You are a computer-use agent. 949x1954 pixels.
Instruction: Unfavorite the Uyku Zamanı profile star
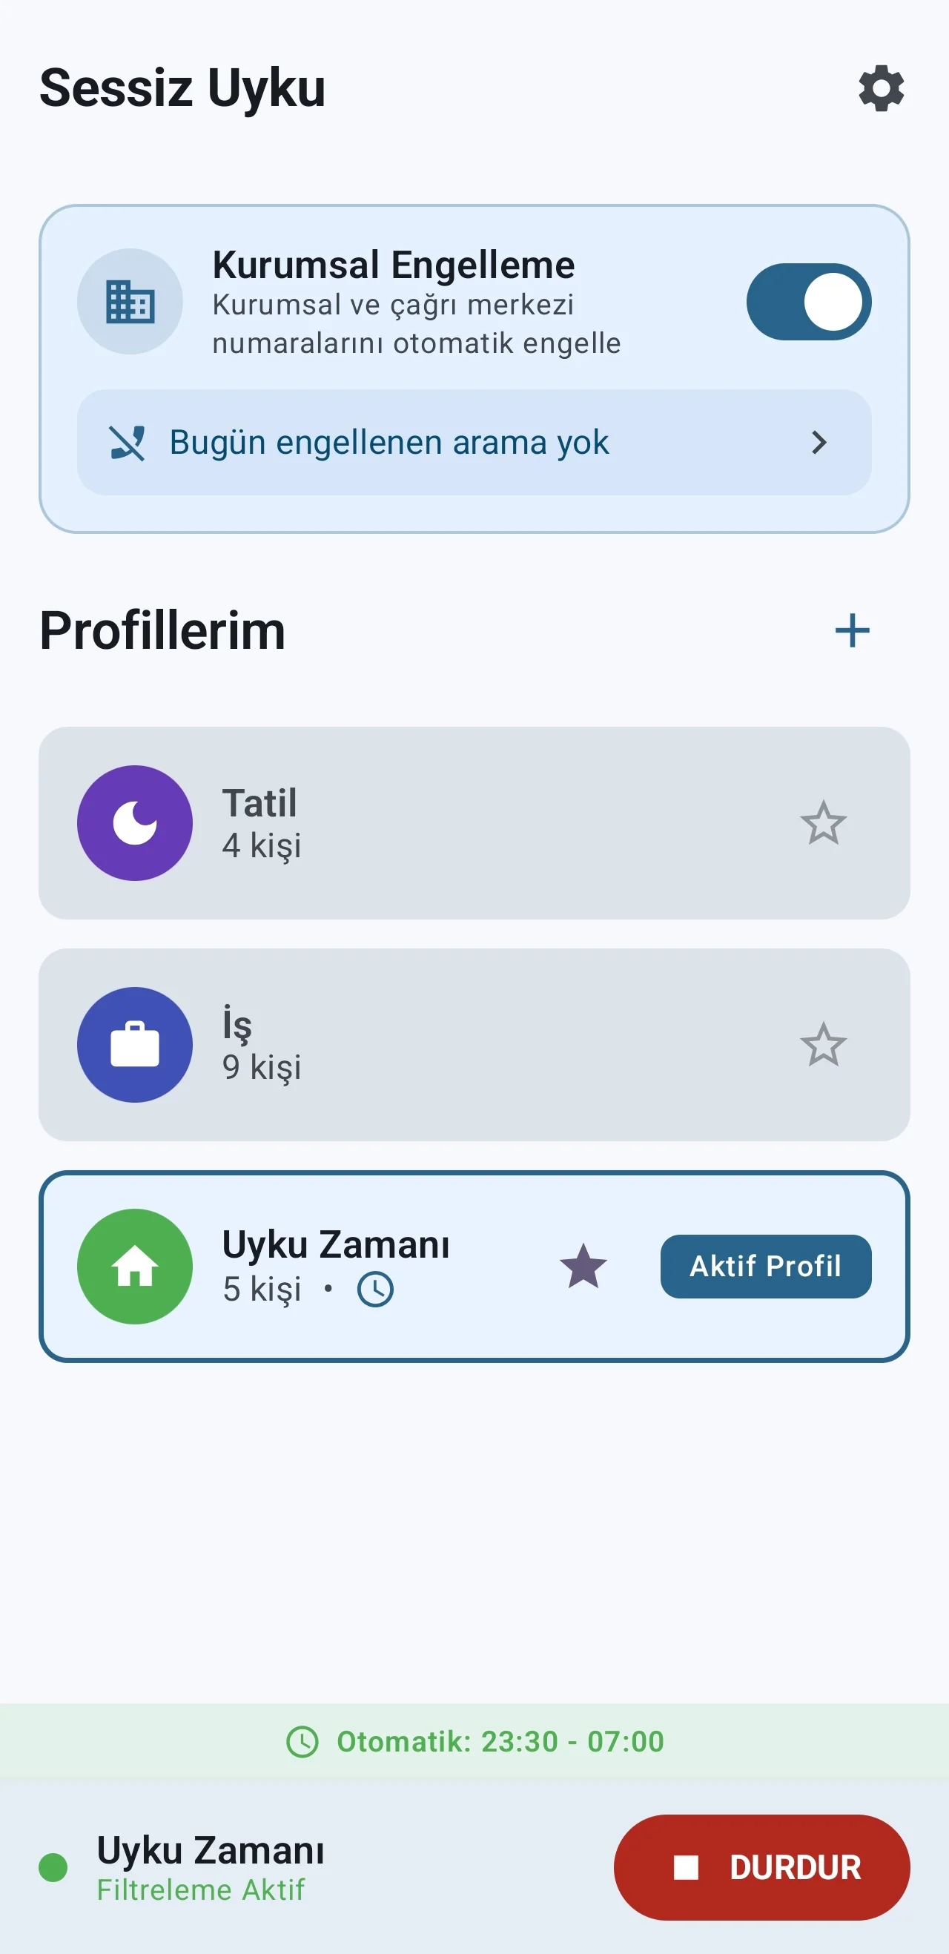coord(583,1266)
